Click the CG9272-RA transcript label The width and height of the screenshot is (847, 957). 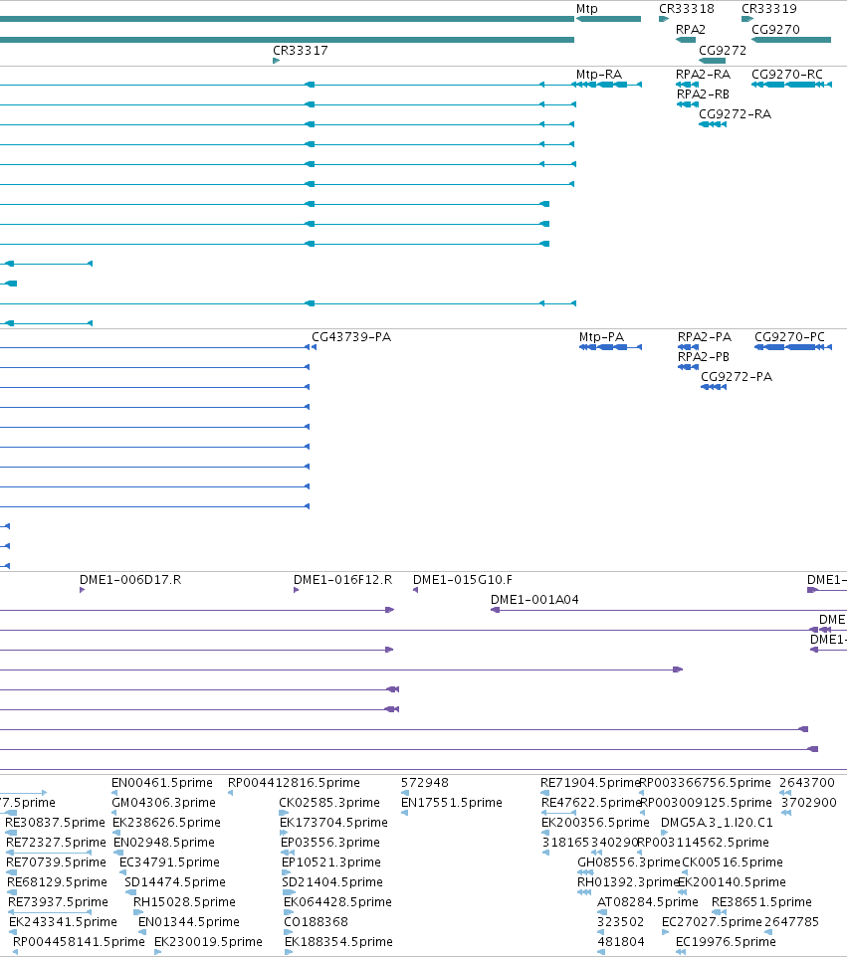coord(735,114)
